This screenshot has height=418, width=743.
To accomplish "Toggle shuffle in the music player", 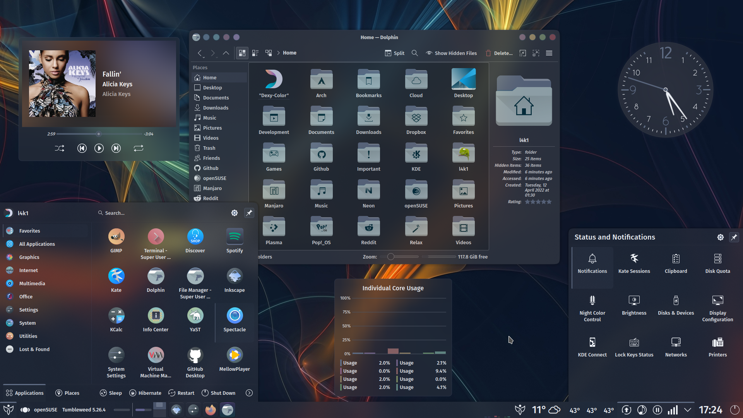I will 60,148.
